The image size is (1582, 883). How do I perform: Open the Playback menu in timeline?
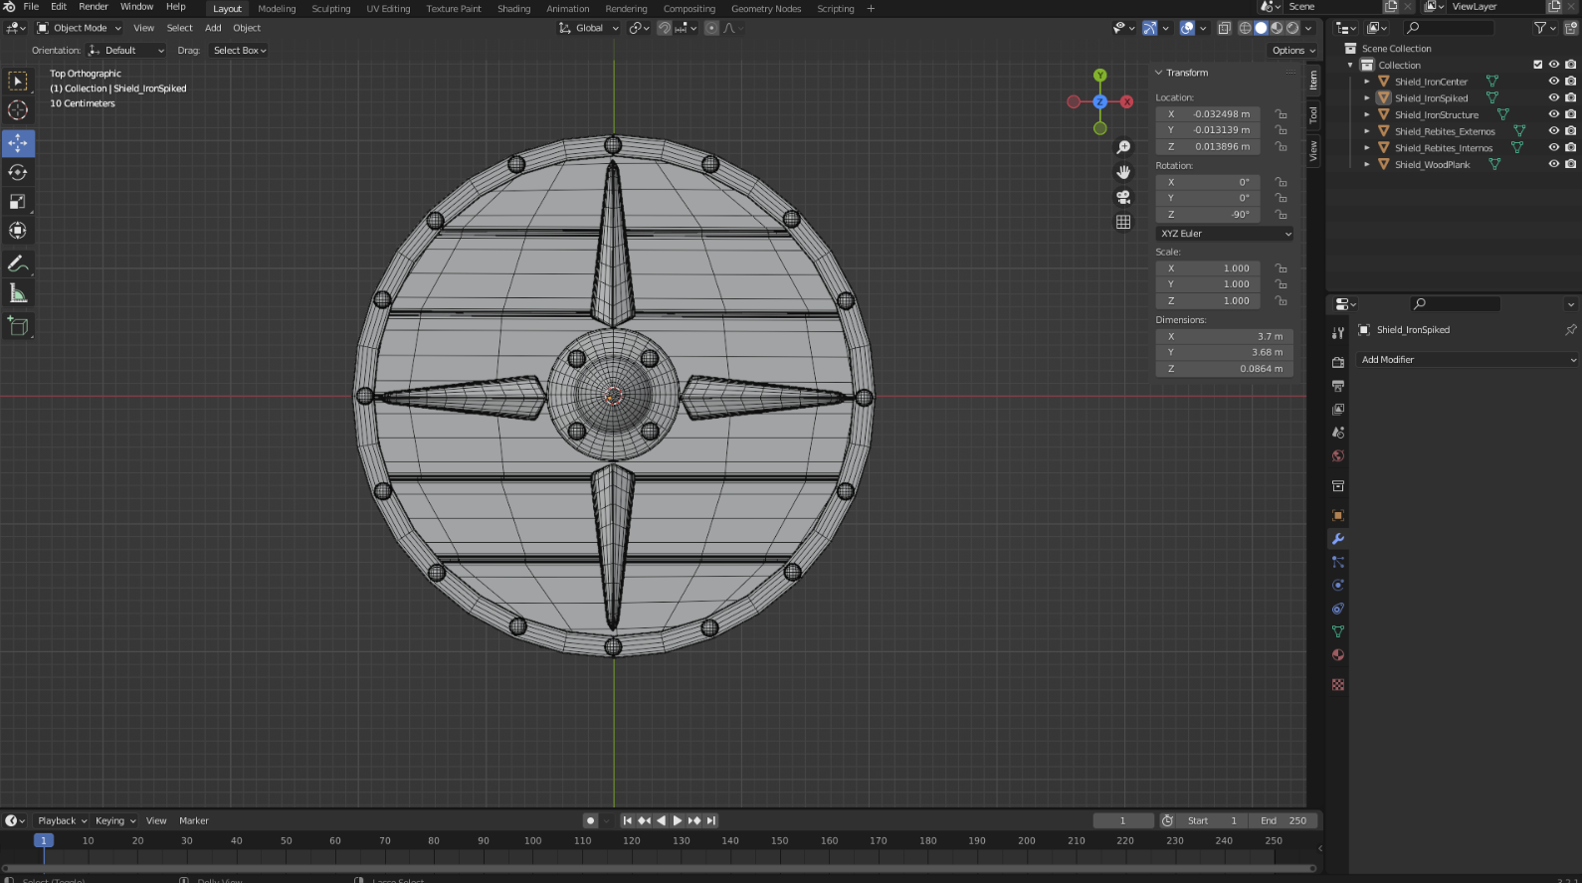(x=62, y=820)
